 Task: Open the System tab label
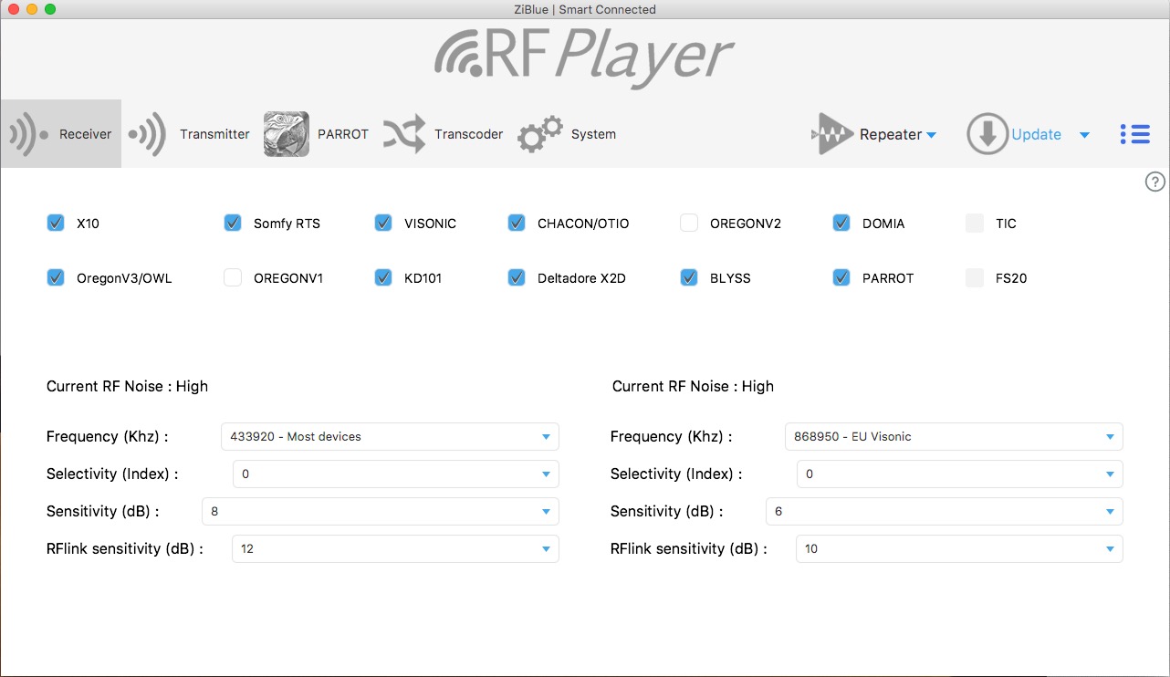point(593,134)
